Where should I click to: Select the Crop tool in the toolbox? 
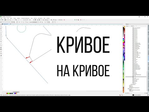[1, 28]
